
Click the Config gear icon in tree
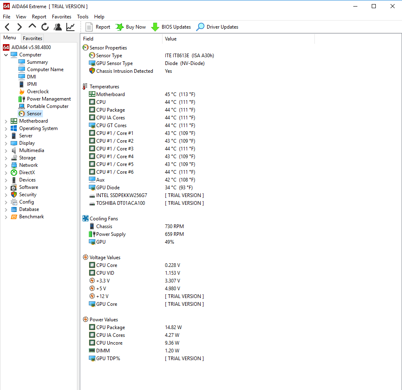pos(14,202)
